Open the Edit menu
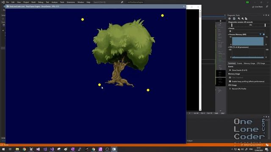This screenshot has height=152, width=271. (x=13, y=2)
